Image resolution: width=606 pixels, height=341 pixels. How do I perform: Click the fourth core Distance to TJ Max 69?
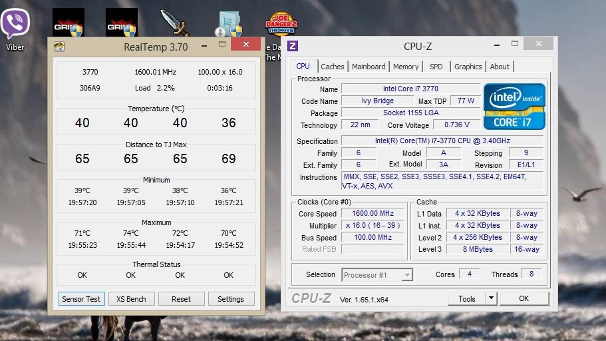tap(228, 159)
